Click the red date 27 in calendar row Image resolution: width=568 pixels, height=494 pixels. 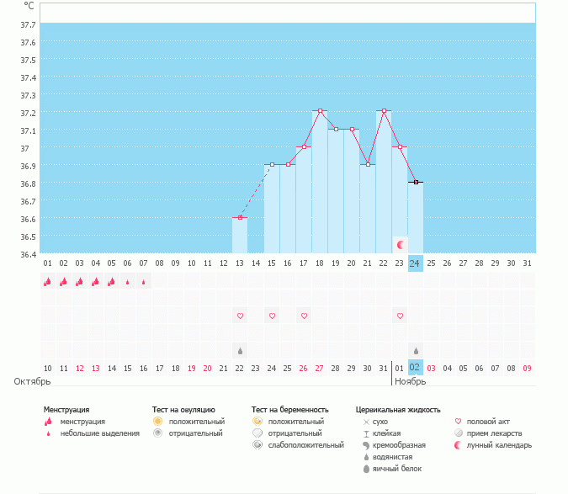319,368
